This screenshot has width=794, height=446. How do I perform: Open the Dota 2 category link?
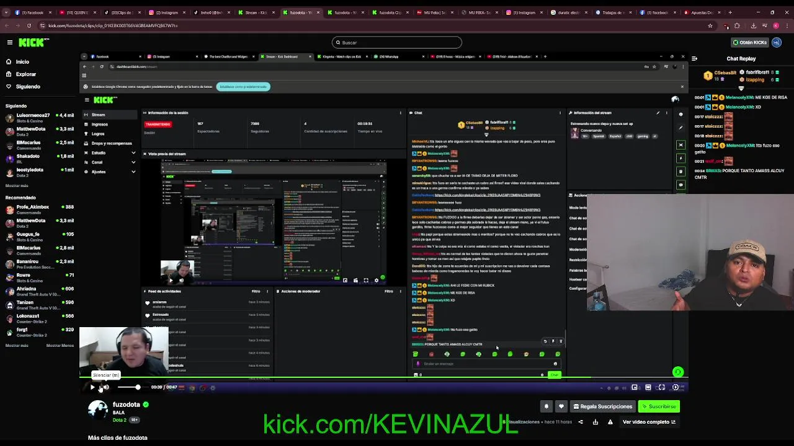click(x=119, y=420)
